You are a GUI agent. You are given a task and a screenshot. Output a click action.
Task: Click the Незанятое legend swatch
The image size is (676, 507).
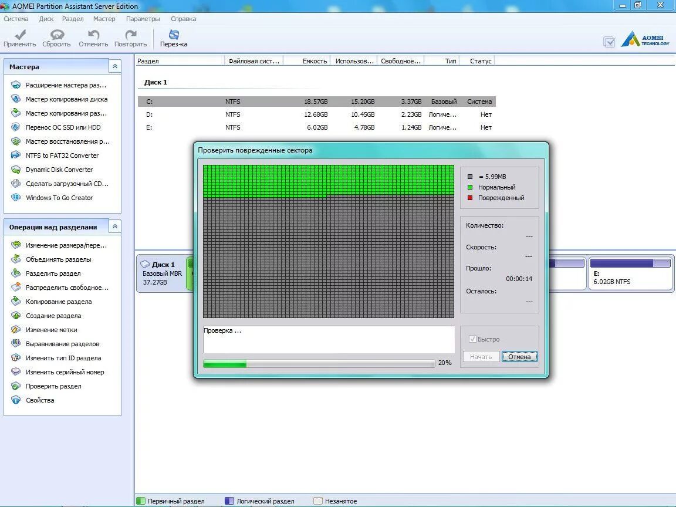(318, 501)
